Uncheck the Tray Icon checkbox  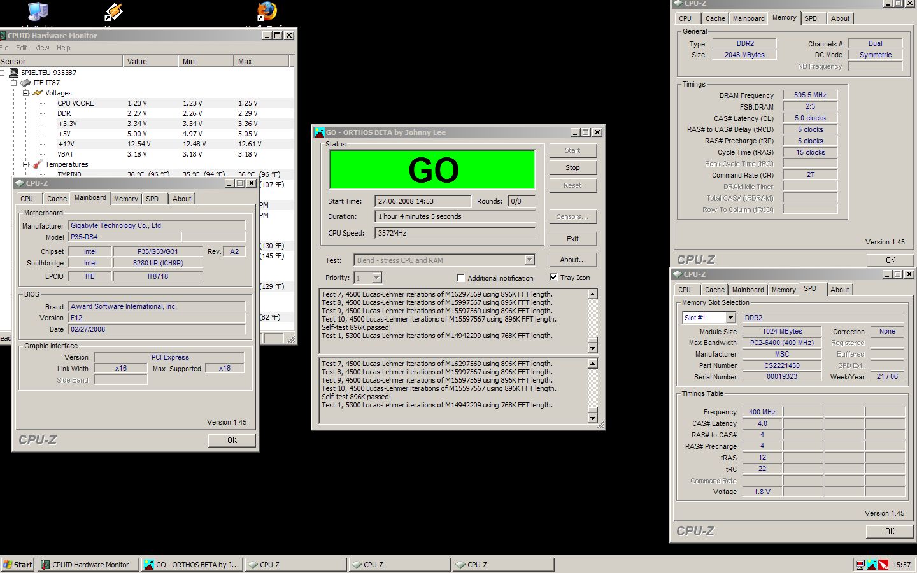coord(553,278)
